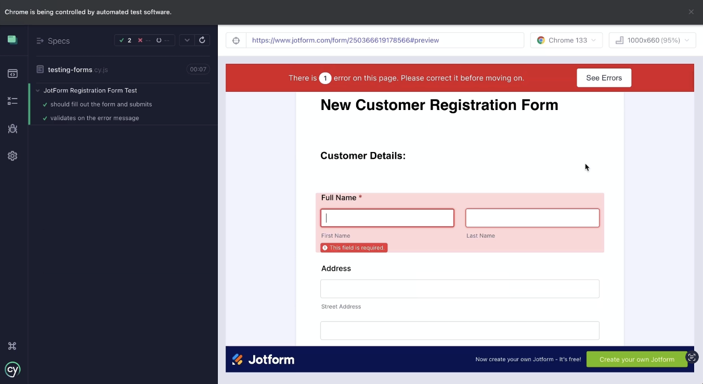Click the keyboard shortcuts command icon
The width and height of the screenshot is (703, 384).
pyautogui.click(x=12, y=346)
